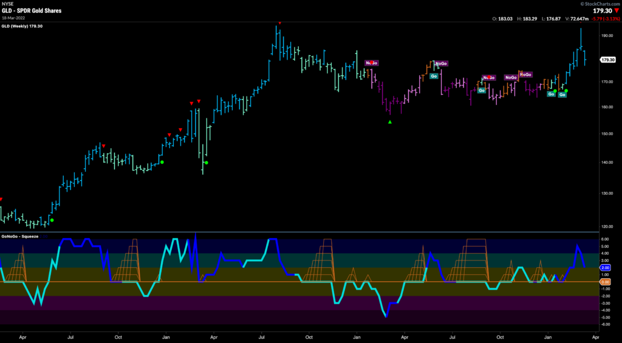Click the 1.00 oscillator axis label
This screenshot has width=622, height=343.
605,275
